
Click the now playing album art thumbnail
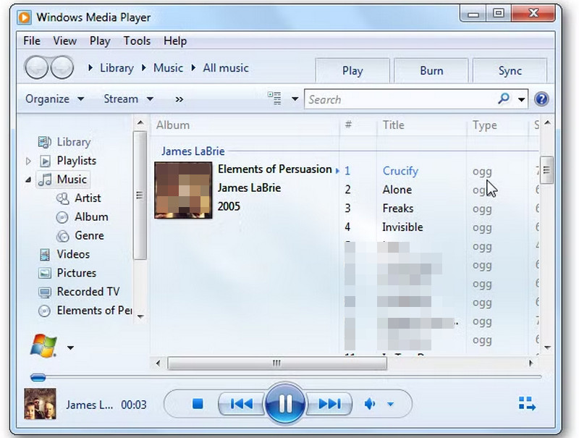click(41, 404)
